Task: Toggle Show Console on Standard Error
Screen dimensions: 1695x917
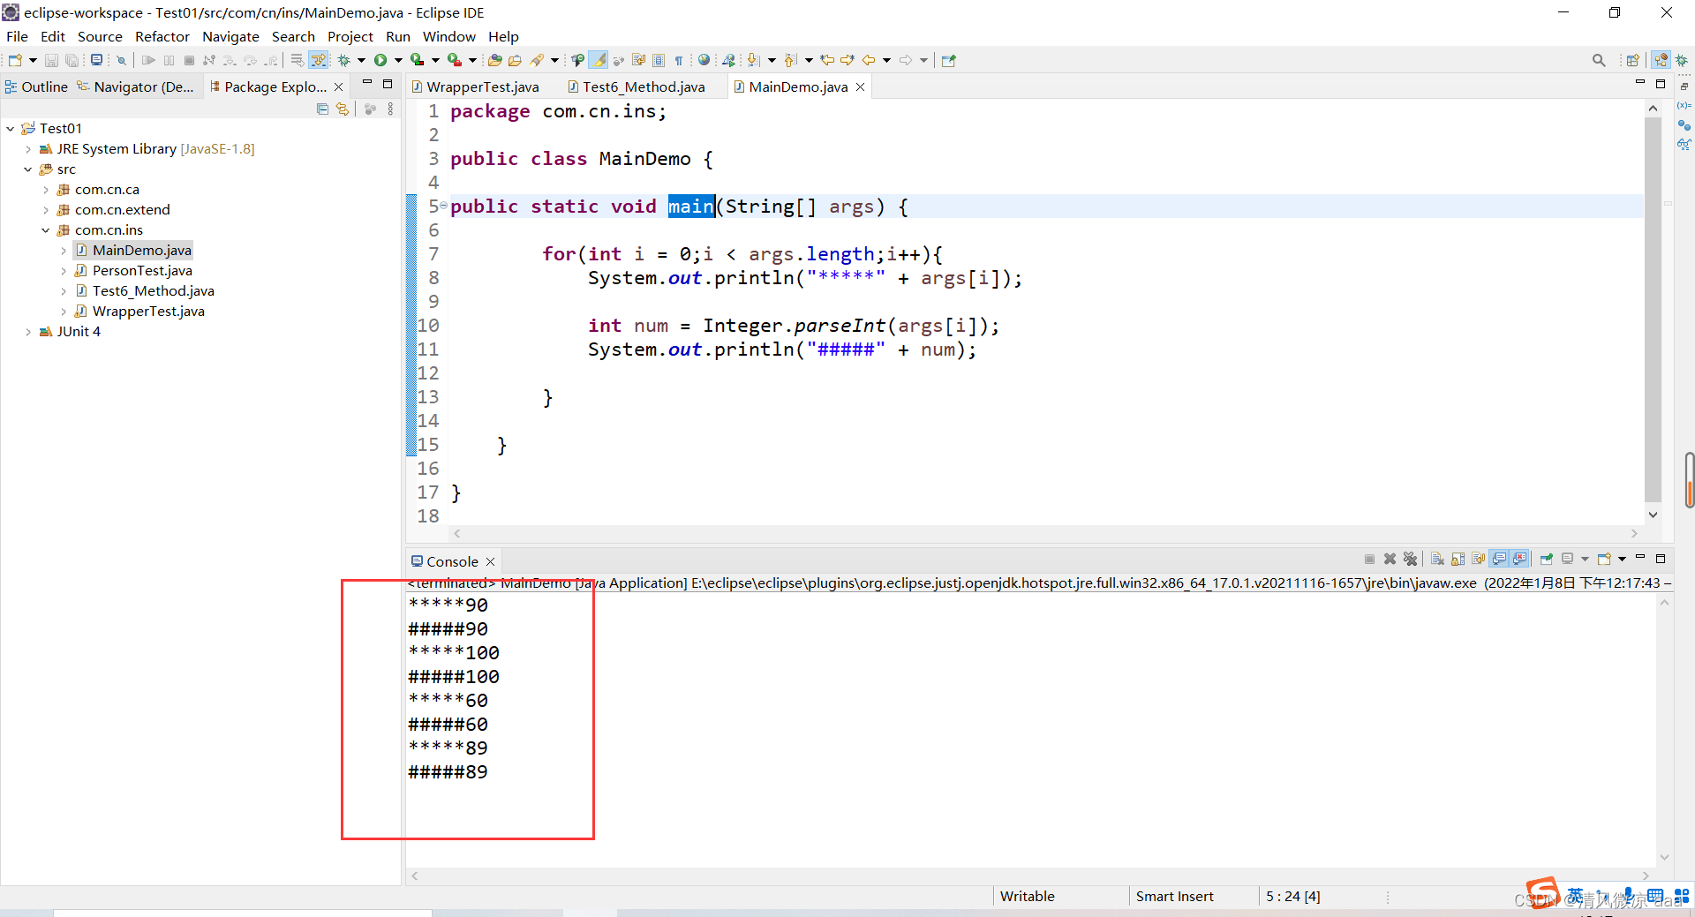Action: point(1519,559)
